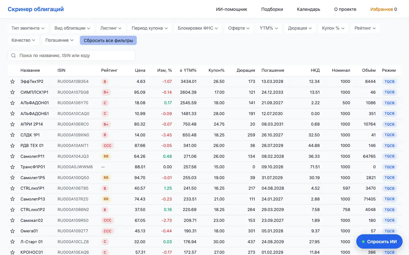Star the Самокат02 bond

coord(12,220)
